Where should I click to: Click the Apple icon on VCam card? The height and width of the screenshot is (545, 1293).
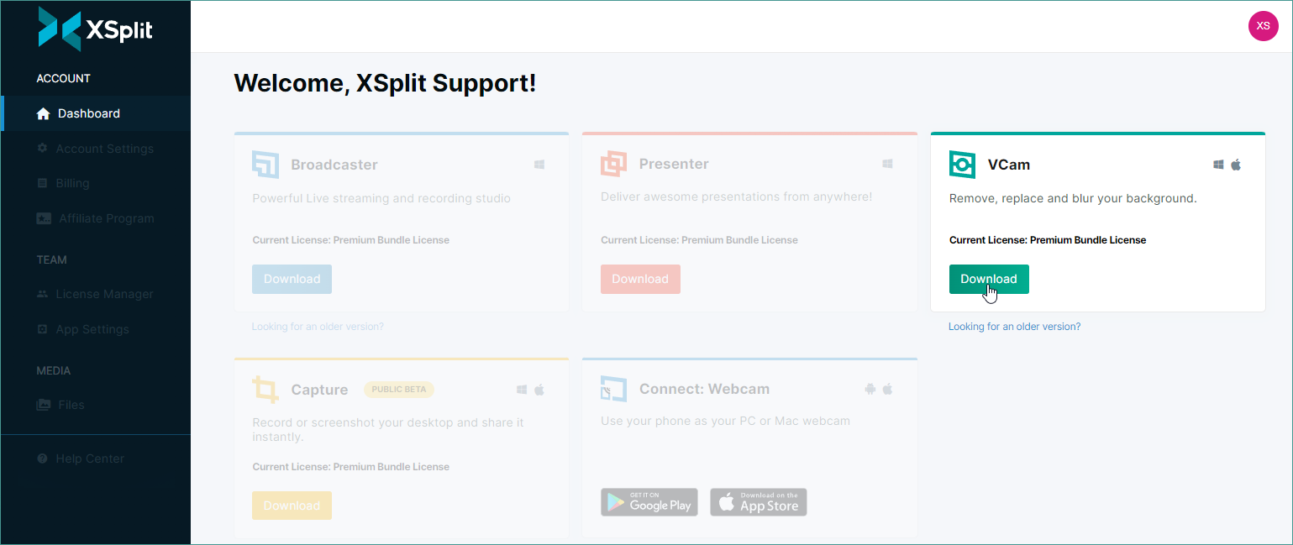(1236, 165)
